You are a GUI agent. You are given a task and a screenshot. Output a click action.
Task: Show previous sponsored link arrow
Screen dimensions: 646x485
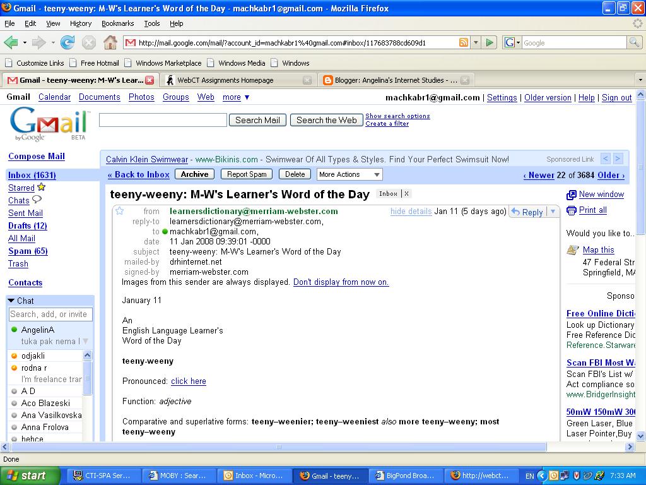605,159
